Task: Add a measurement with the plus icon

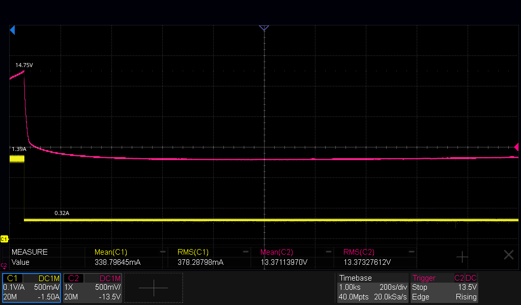Action: pos(462,257)
